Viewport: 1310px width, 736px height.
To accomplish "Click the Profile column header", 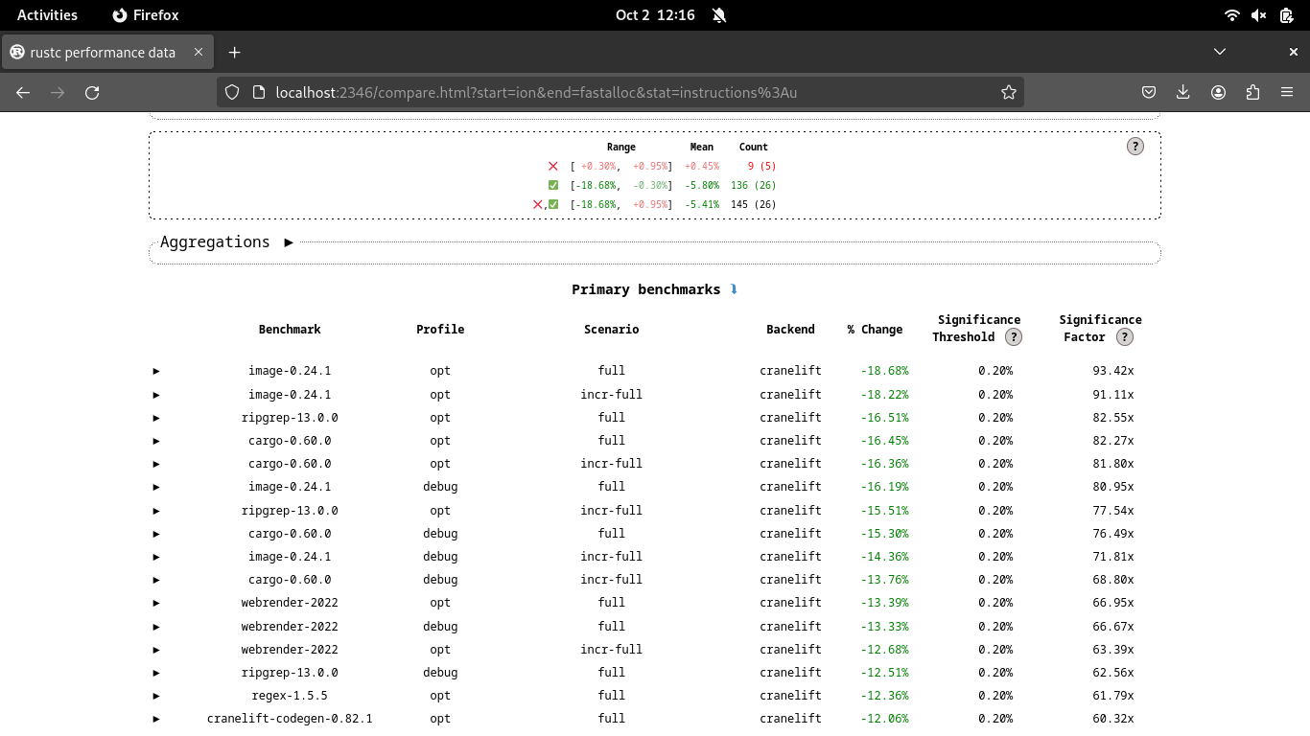I will [x=440, y=330].
